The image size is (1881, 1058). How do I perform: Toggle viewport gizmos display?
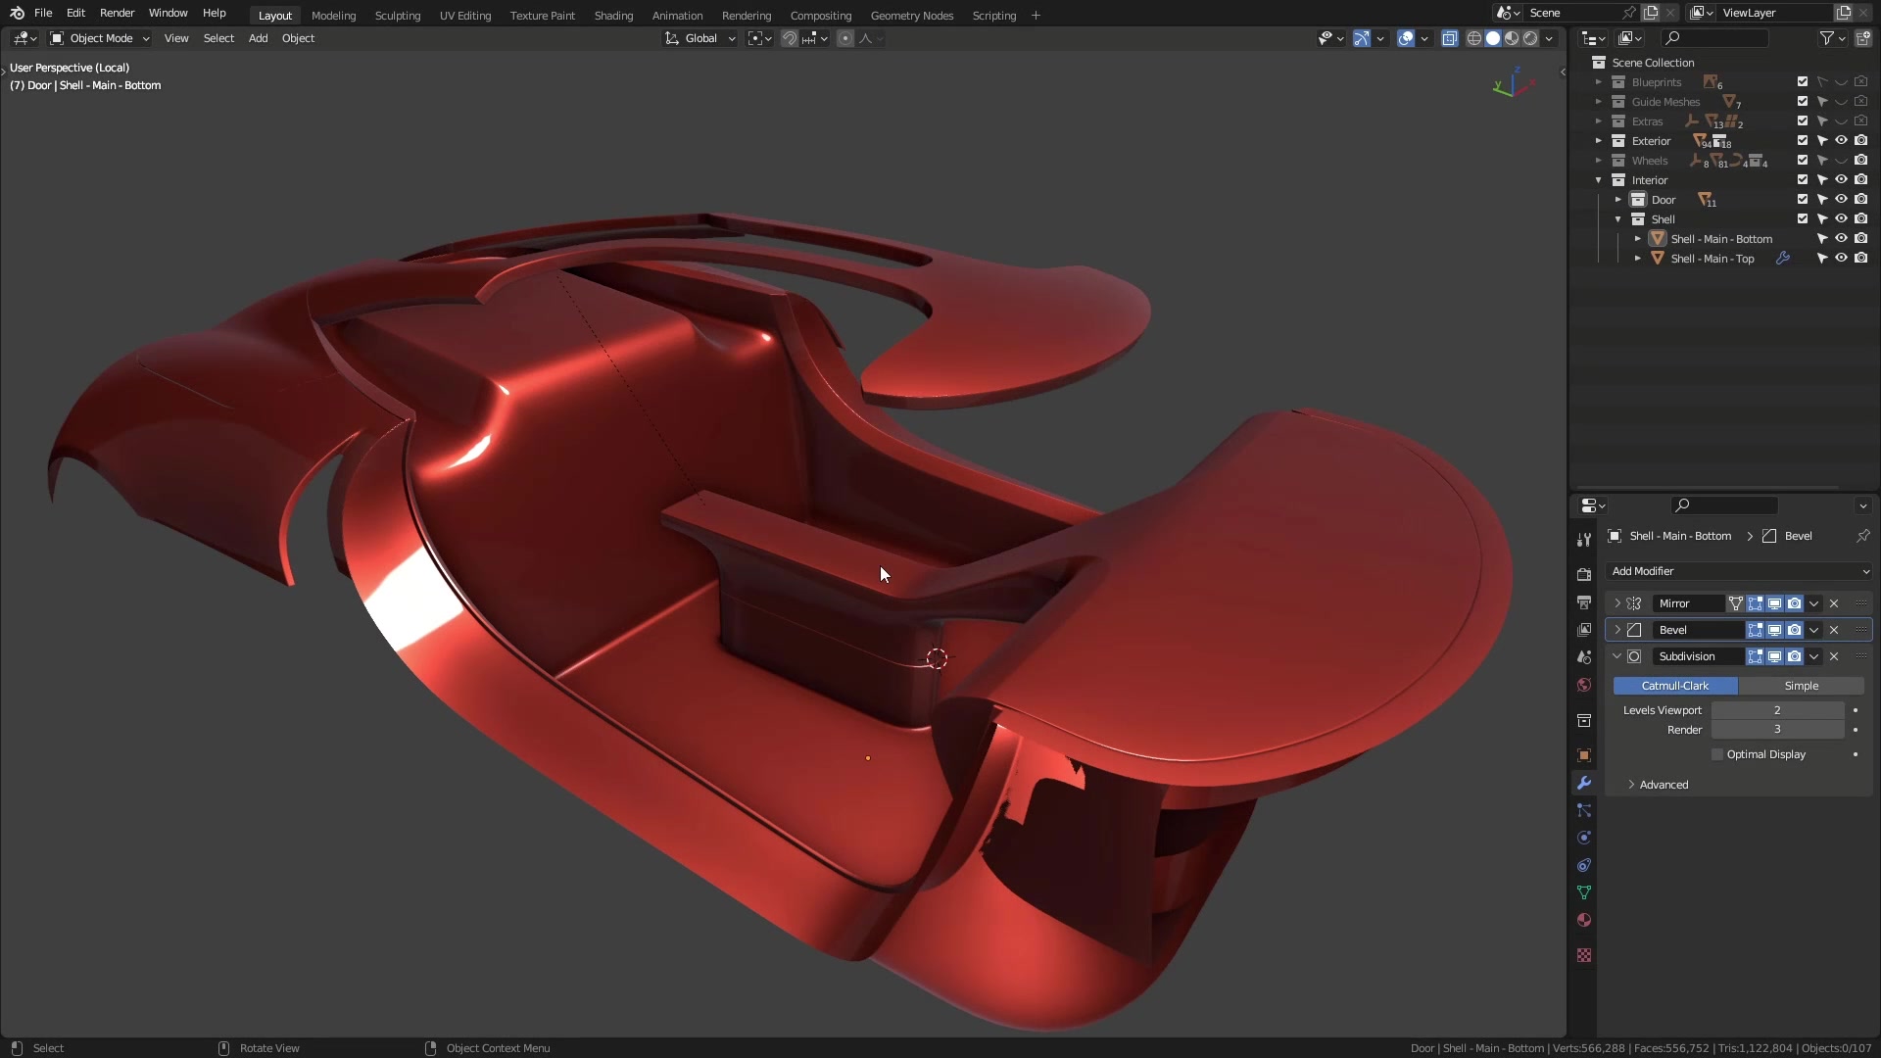point(1362,38)
